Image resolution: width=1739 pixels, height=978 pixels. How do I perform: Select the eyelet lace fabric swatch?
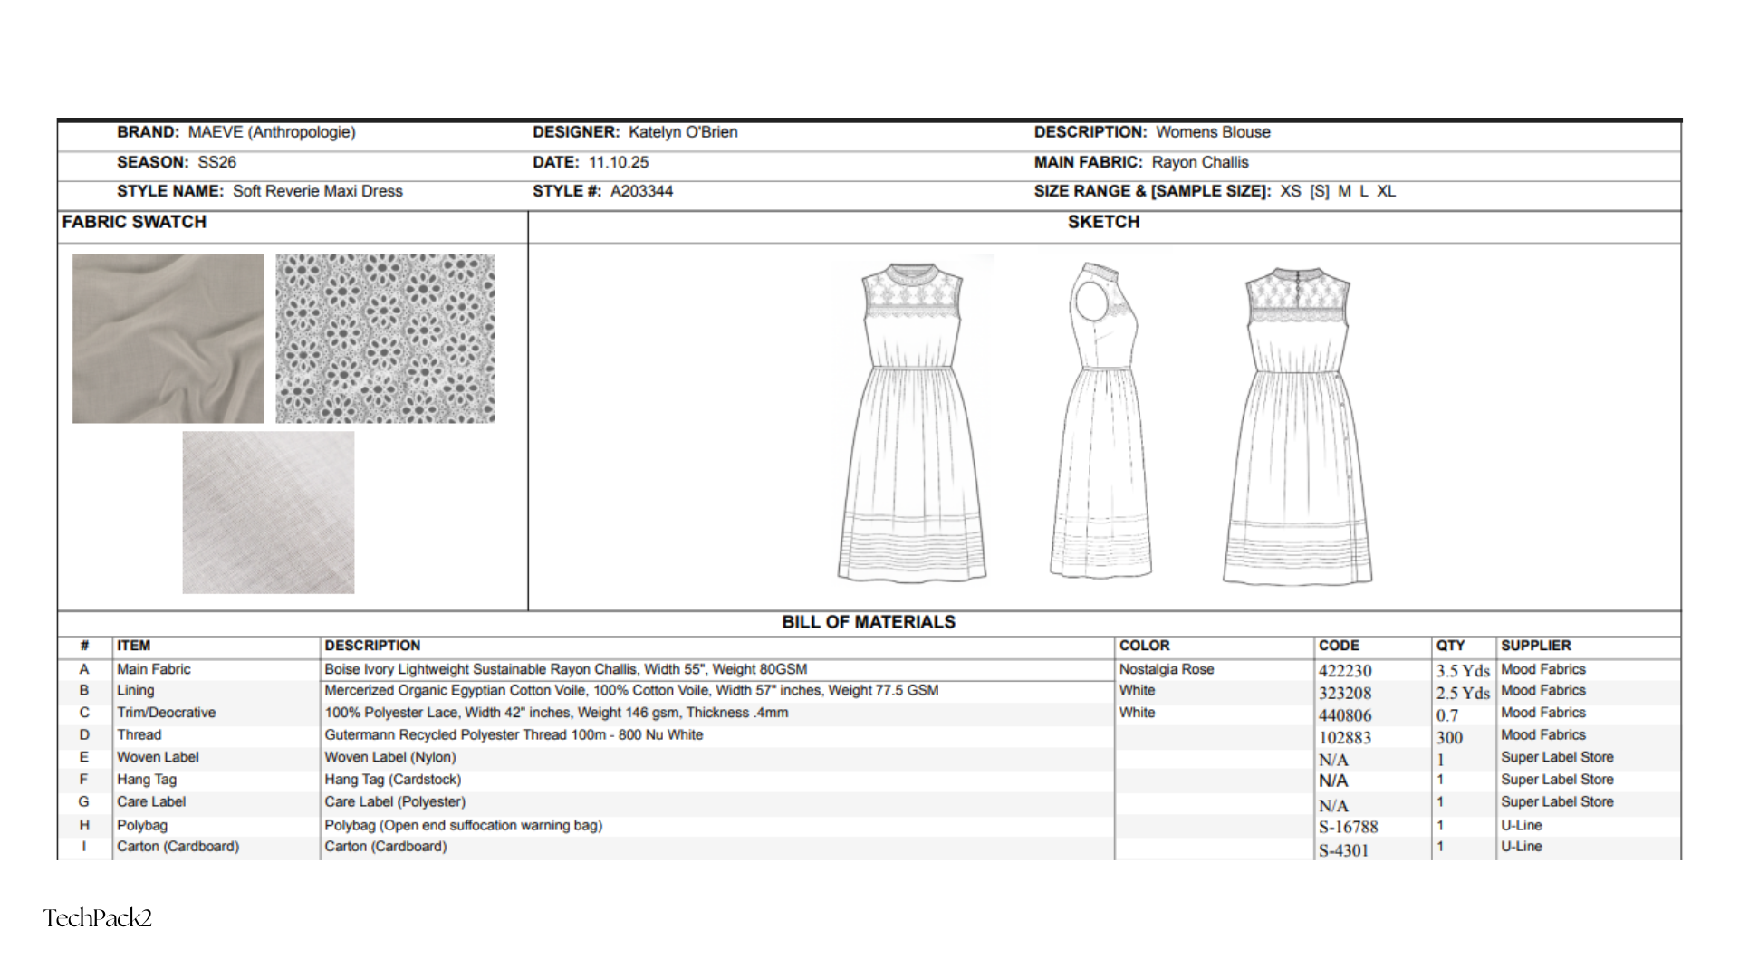tap(385, 339)
